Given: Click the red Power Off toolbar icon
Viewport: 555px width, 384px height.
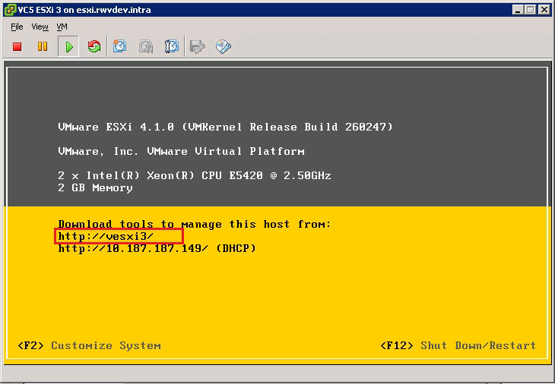Looking at the screenshot, I should pyautogui.click(x=17, y=47).
